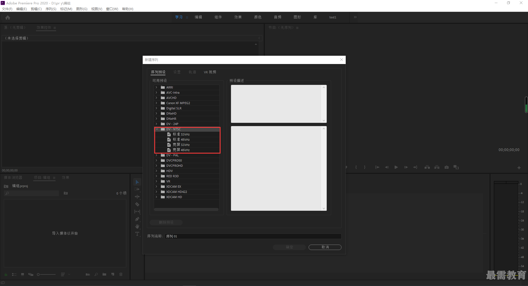Click the New Bin folder icon
This screenshot has width=528, height=286.
pyautogui.click(x=104, y=274)
